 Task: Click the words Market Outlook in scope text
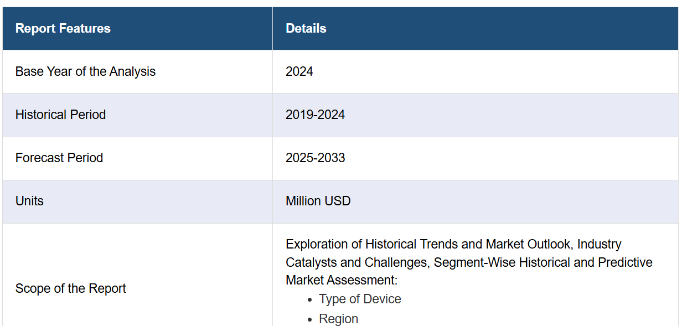coord(531,244)
